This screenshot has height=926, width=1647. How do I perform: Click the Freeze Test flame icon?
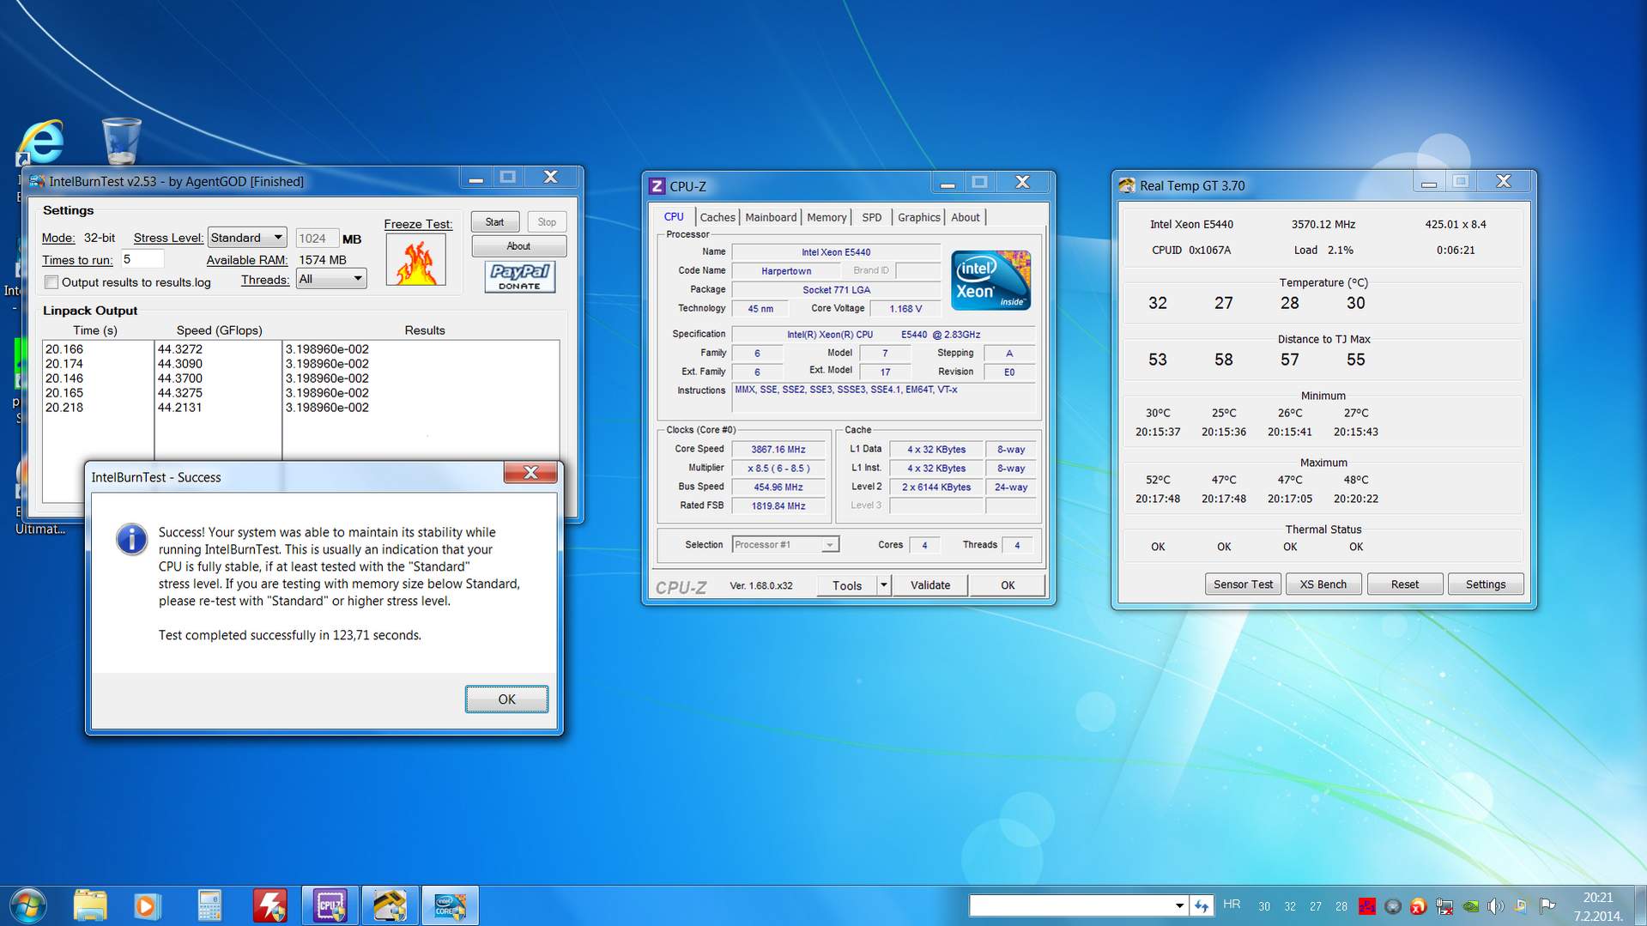415,261
